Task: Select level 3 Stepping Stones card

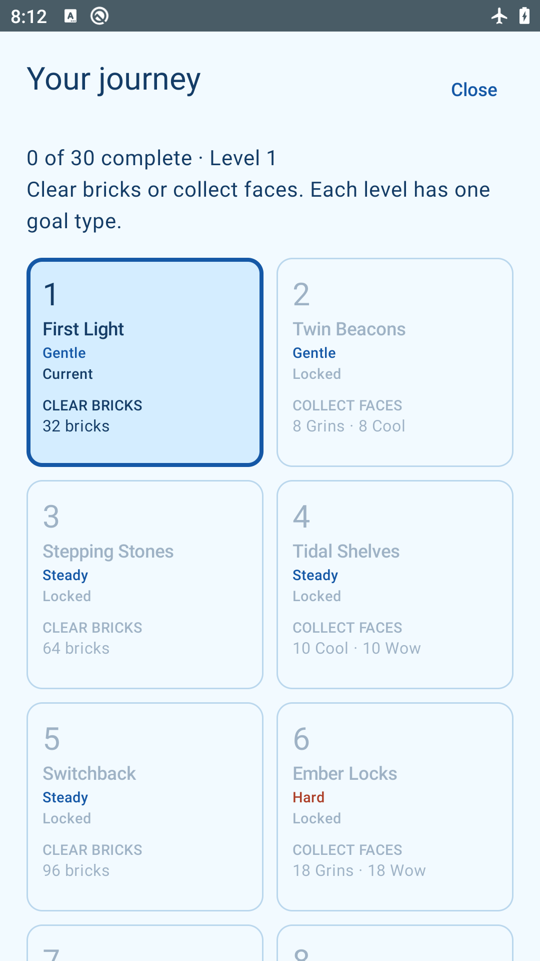Action: click(x=145, y=585)
